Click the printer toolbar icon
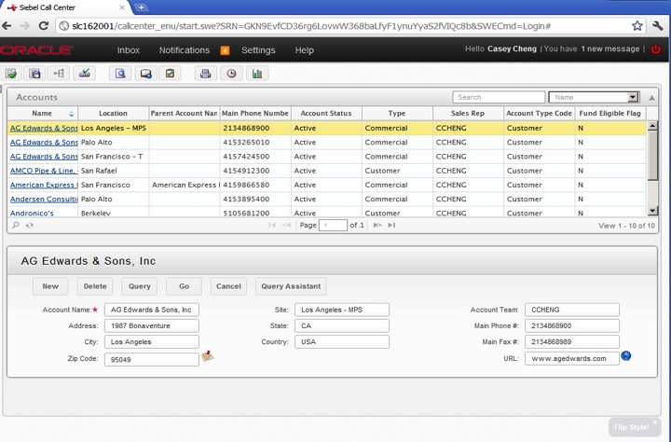This screenshot has width=671, height=442. pyautogui.click(x=205, y=74)
